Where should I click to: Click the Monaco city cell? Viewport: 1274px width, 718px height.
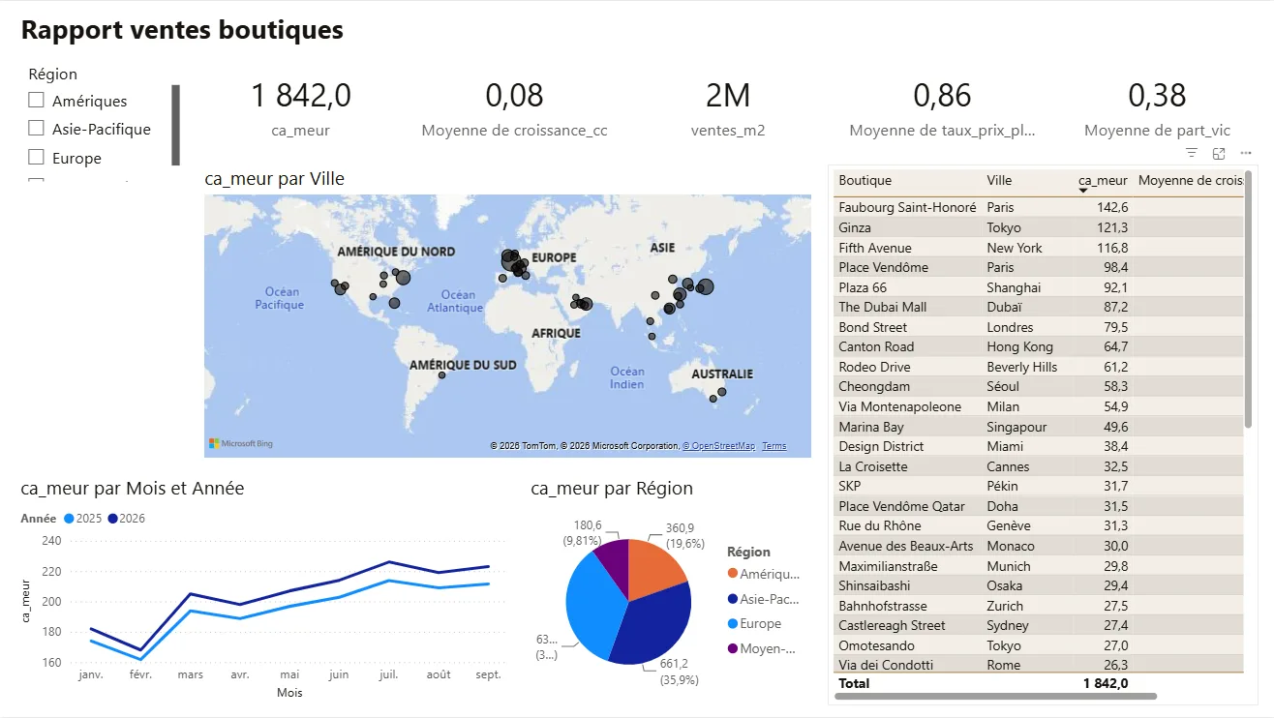[1010, 546]
